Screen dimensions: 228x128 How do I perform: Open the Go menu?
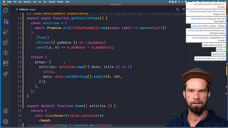click(x=40, y=2)
